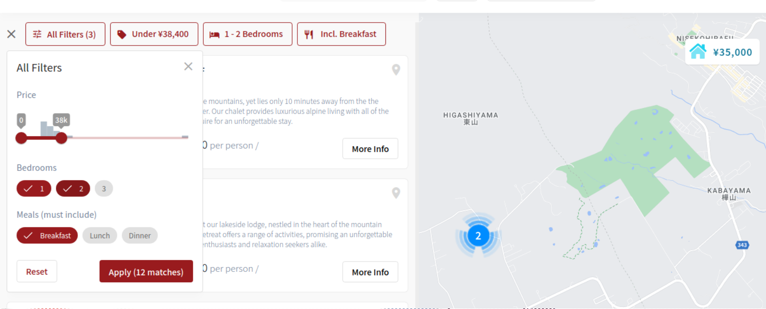Click the route 343 road badge on the map
The height and width of the screenshot is (309, 766).
(x=742, y=245)
